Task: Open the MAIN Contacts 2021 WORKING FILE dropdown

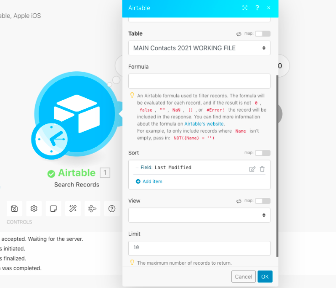Action: tap(199, 48)
